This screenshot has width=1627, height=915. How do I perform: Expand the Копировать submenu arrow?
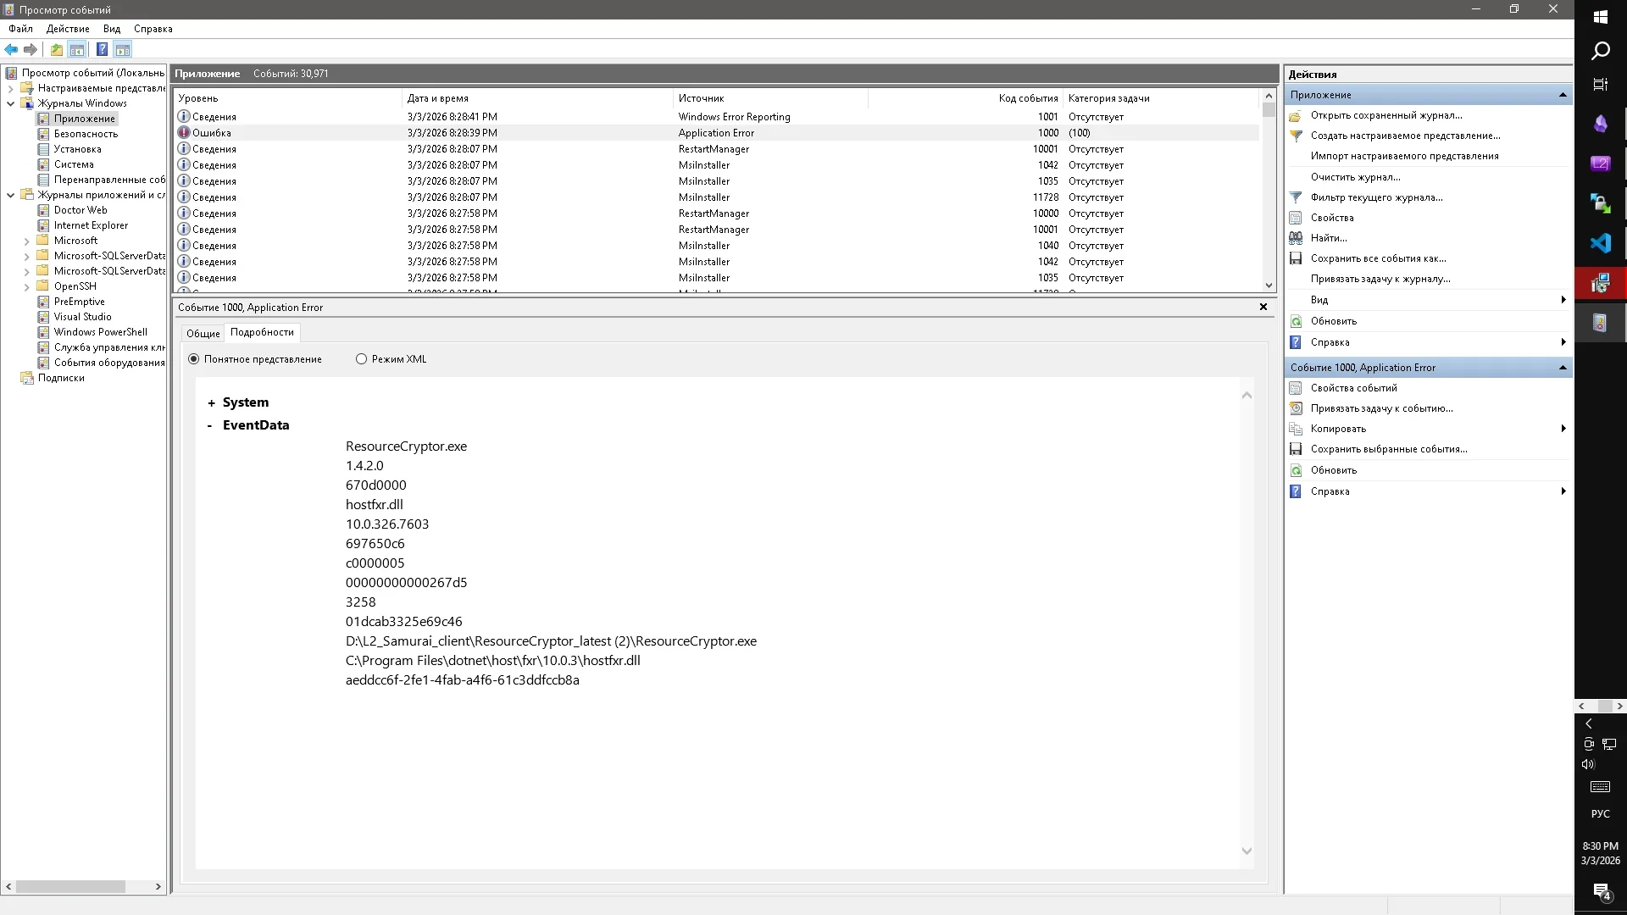click(1563, 429)
